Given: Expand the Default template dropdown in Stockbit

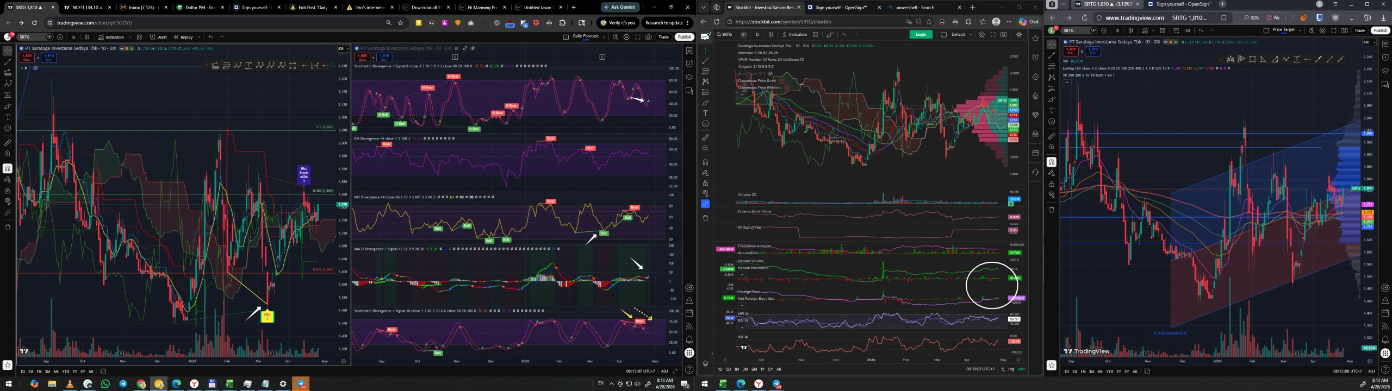Looking at the screenshot, I should point(970,35).
